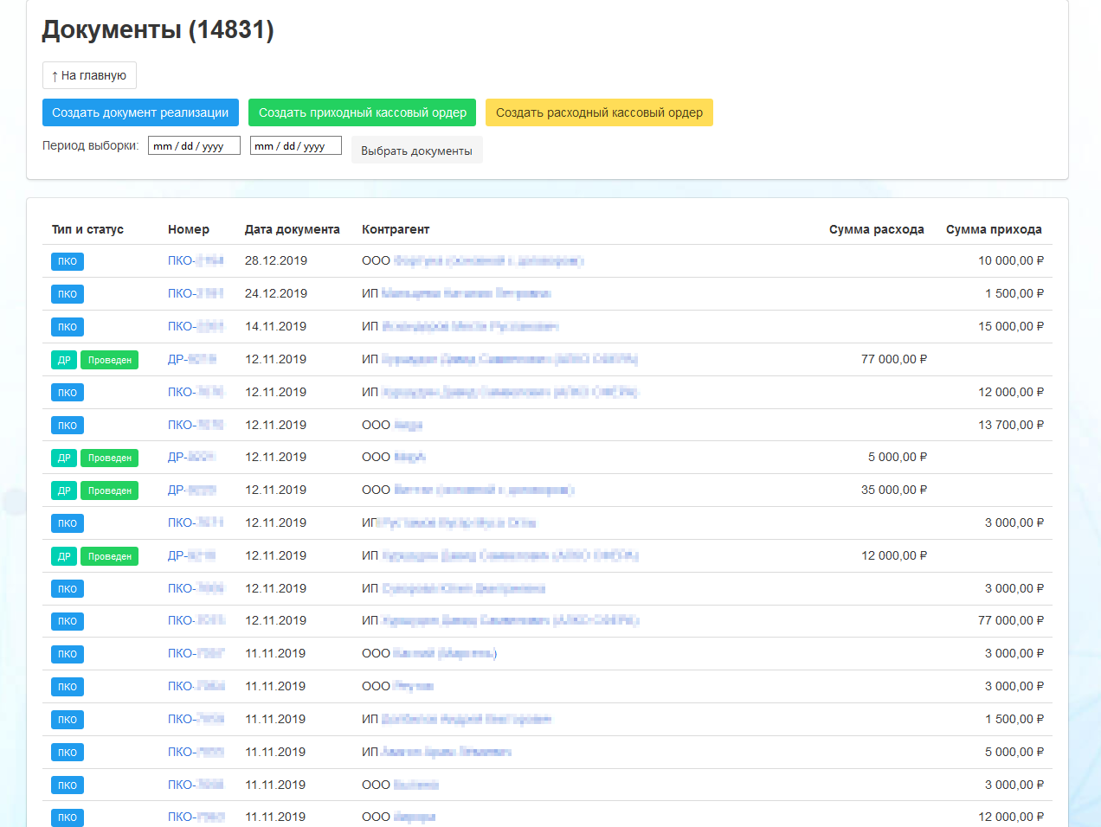
Task: Click the 'Дата документа' column header
Action: pos(292,229)
